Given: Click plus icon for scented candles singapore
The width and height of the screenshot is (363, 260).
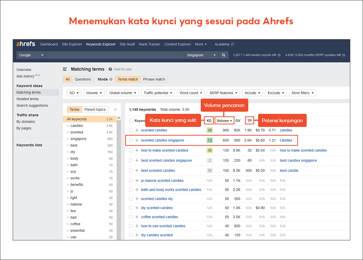Looking at the screenshot, I should [137, 140].
